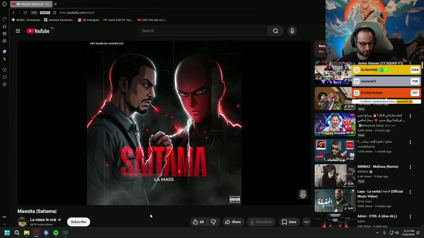
Task: Expand the Windows system tray chevron
Action: tap(377, 233)
